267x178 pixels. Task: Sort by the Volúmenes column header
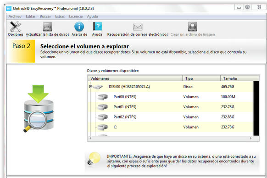tap(135, 78)
